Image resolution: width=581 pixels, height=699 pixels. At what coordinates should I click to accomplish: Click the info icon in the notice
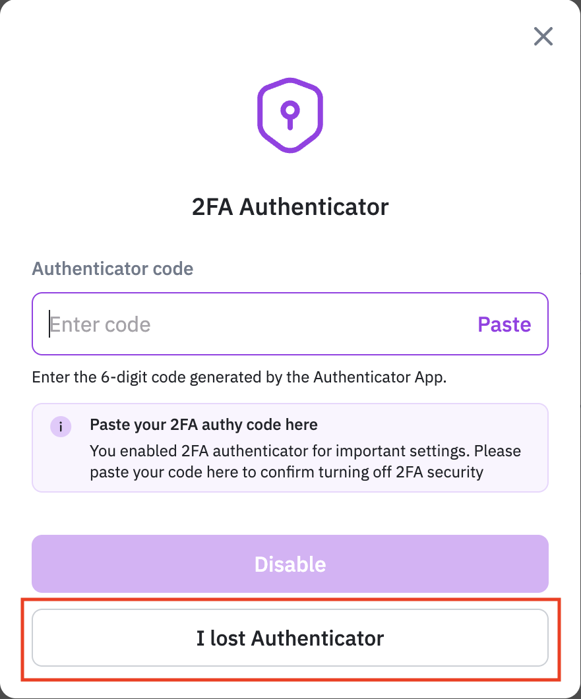coord(61,425)
